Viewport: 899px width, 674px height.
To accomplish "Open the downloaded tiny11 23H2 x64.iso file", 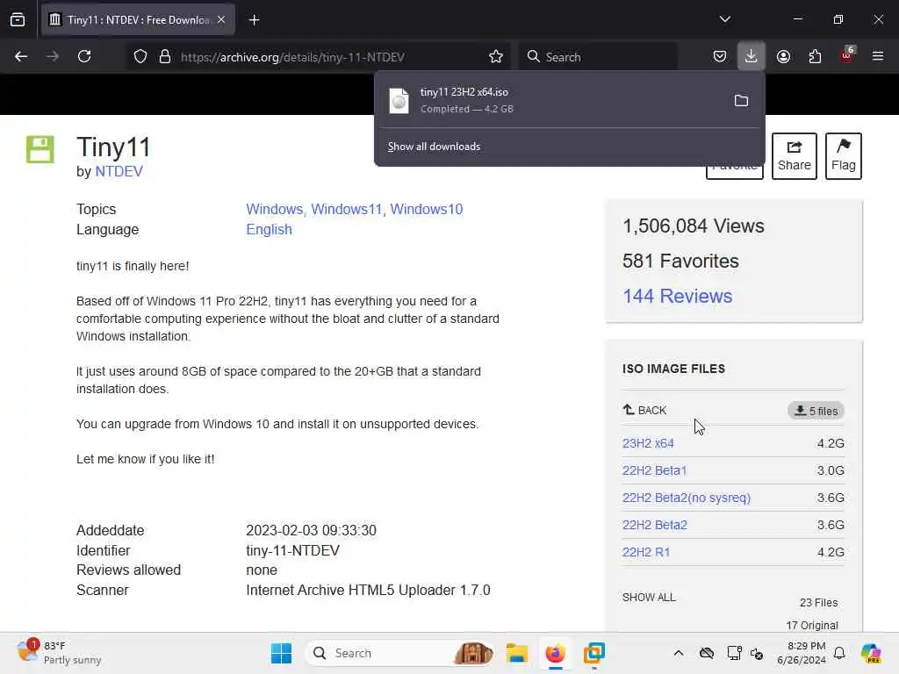I will click(x=550, y=100).
